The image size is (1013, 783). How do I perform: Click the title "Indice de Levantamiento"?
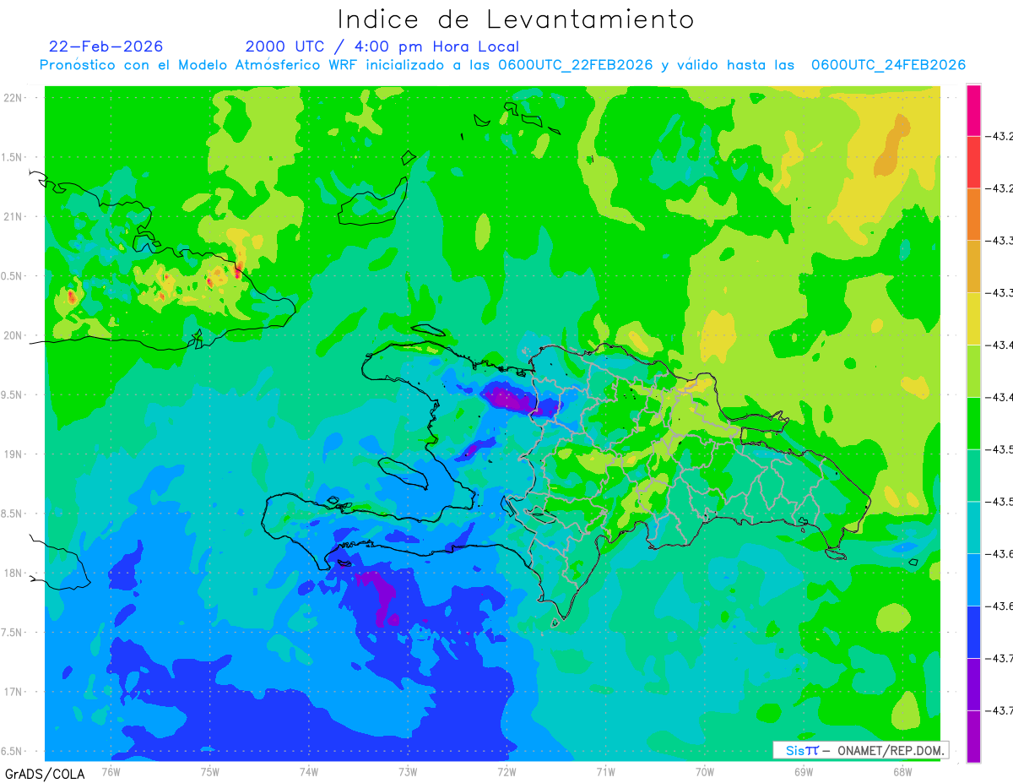click(x=516, y=19)
